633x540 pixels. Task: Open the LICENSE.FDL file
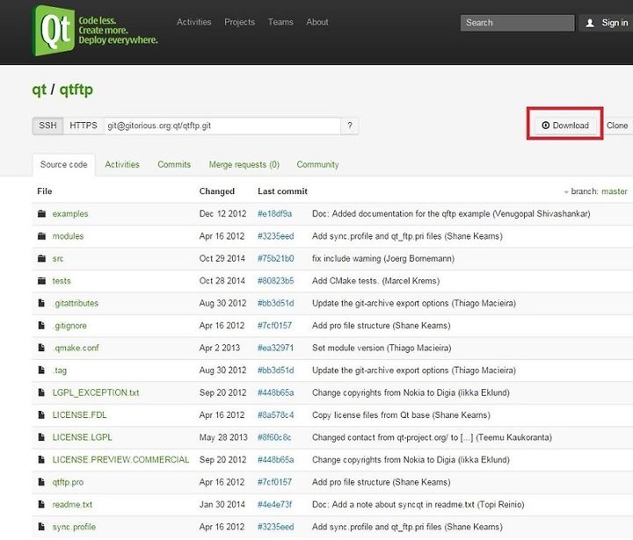click(79, 415)
